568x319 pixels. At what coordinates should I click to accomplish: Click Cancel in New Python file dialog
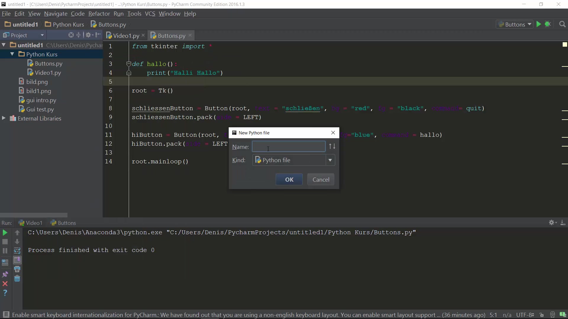pyautogui.click(x=321, y=180)
